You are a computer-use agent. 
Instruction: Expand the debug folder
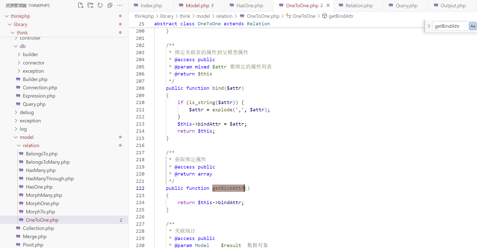tap(16, 112)
